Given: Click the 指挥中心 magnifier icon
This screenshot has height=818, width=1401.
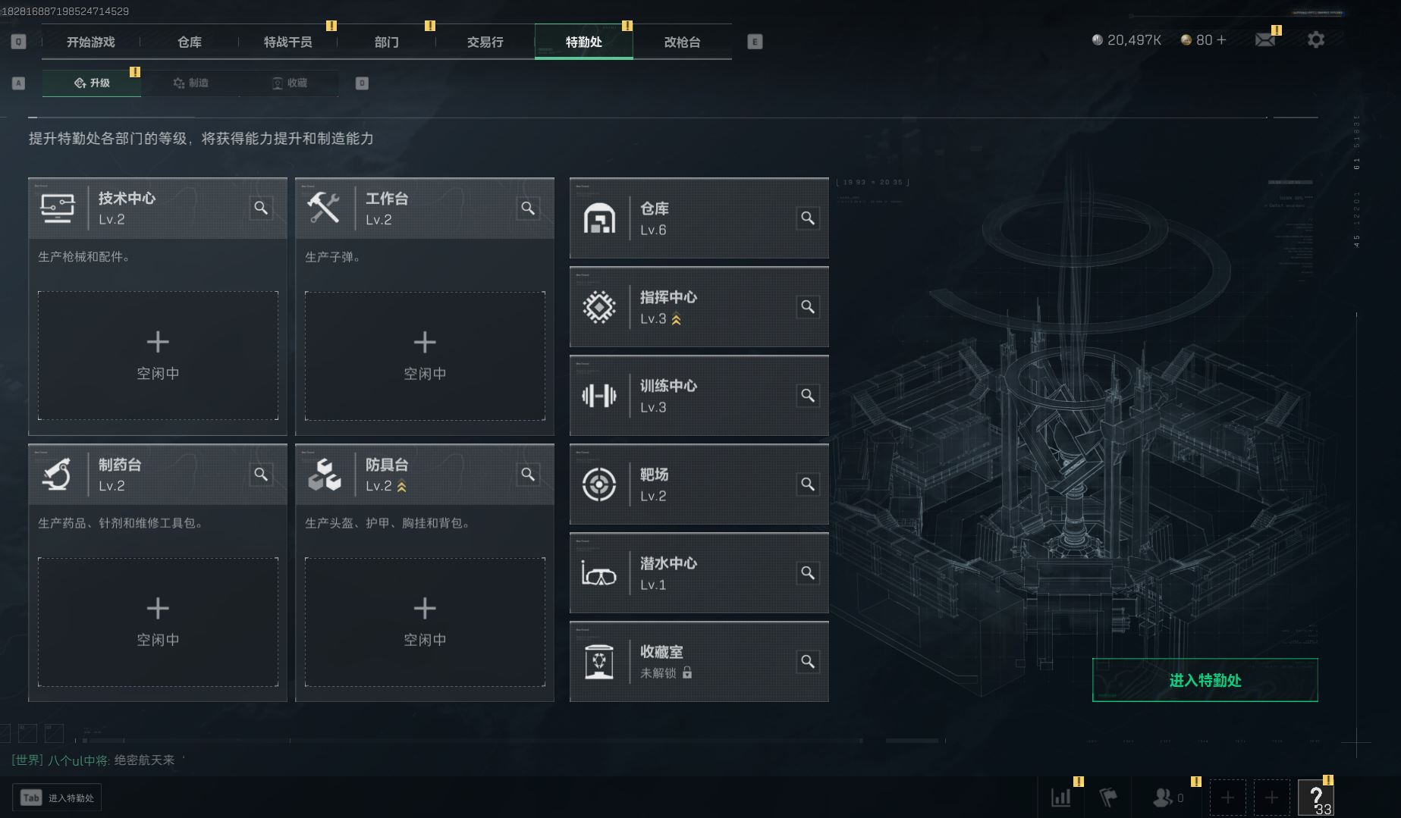Looking at the screenshot, I should 808,307.
